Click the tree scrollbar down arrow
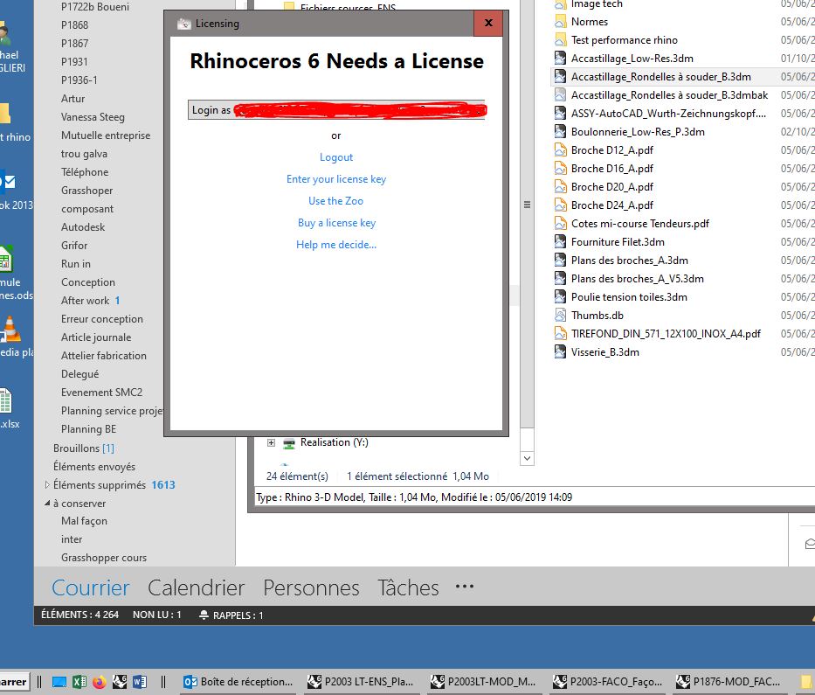Image resolution: width=815 pixels, height=695 pixels. [x=527, y=458]
